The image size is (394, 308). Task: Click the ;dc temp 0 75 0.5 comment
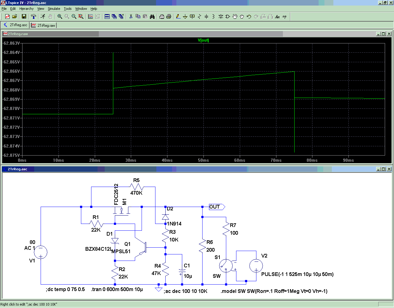pyautogui.click(x=65, y=290)
